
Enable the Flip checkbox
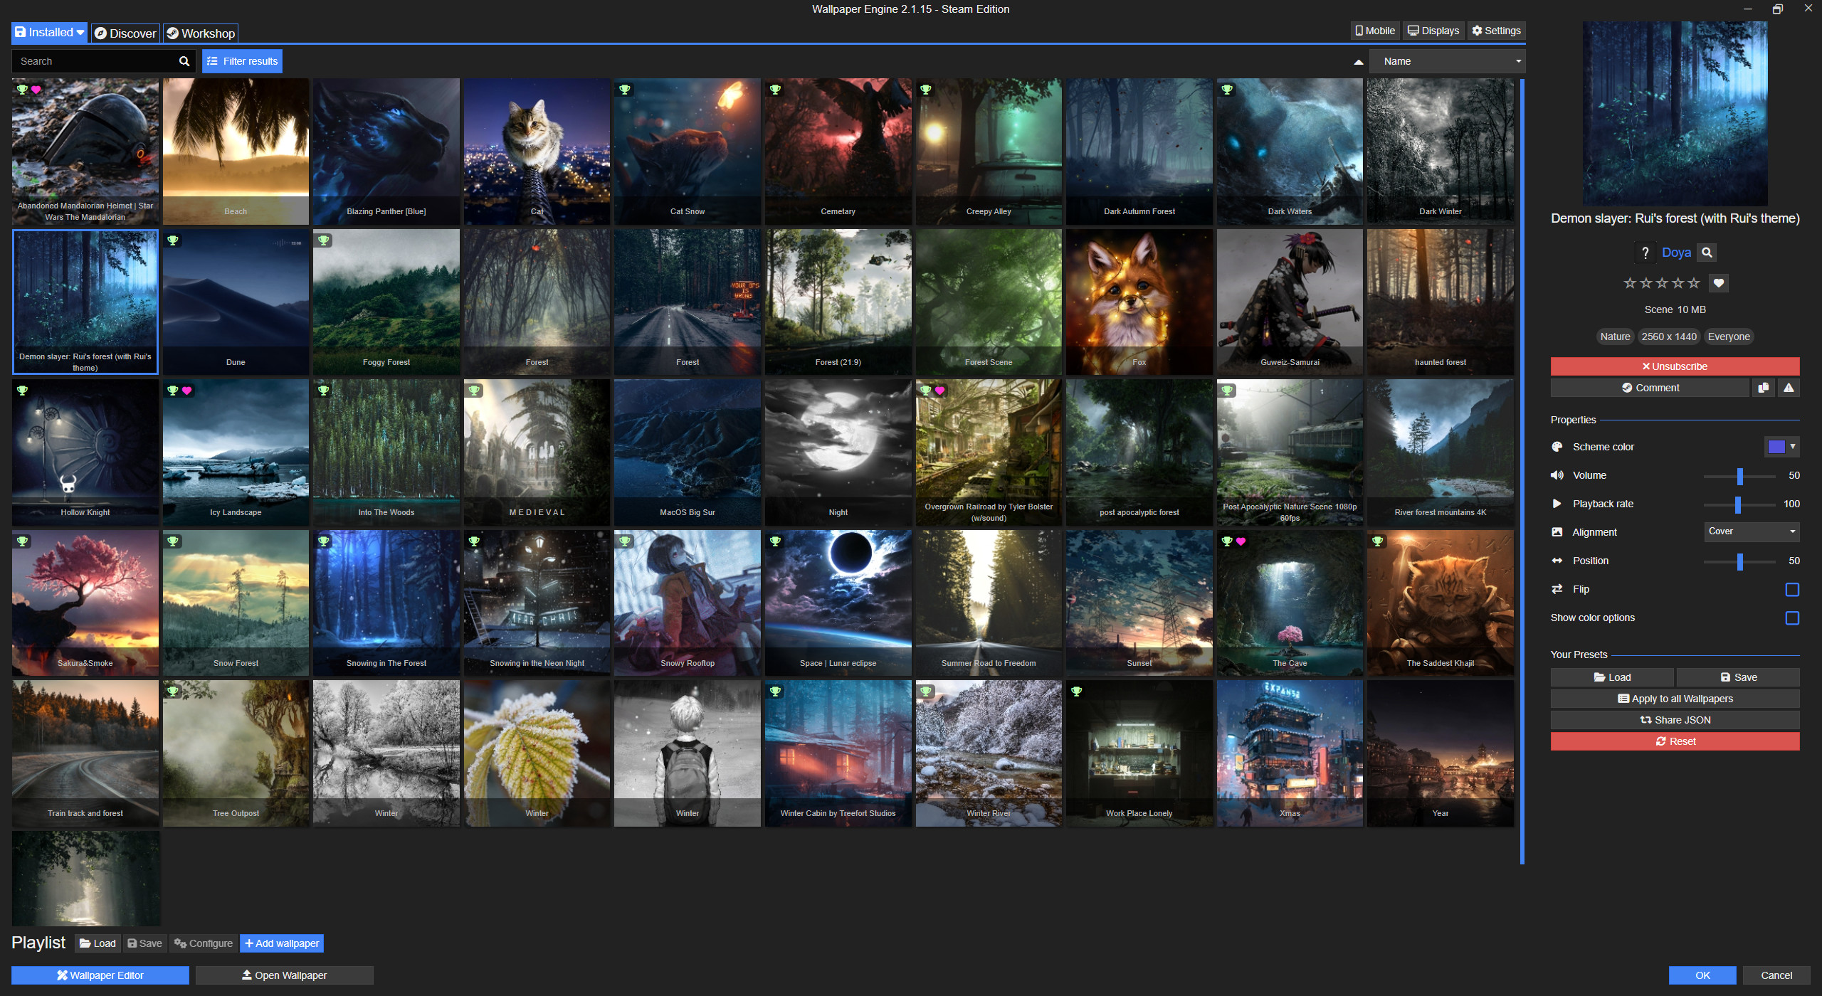1792,590
